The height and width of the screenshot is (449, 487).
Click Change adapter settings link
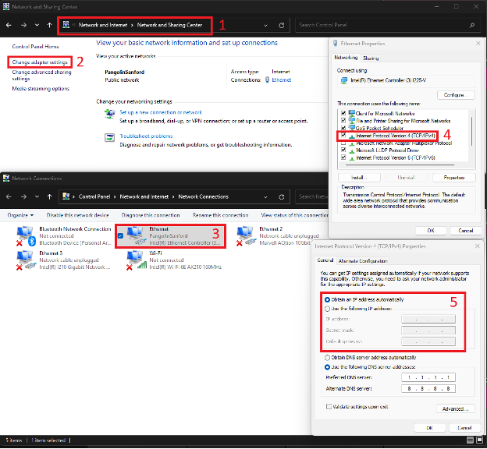pyautogui.click(x=41, y=62)
